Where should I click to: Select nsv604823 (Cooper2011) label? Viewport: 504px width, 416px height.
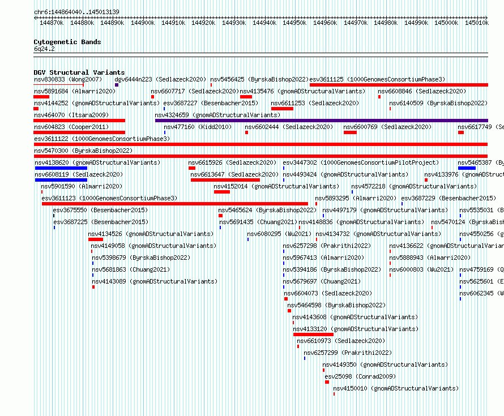point(71,127)
